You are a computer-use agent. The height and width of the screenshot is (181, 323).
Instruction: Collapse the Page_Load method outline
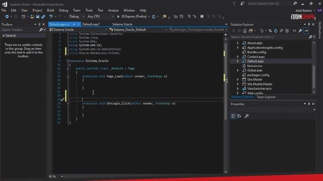pyautogui.click(x=68, y=76)
